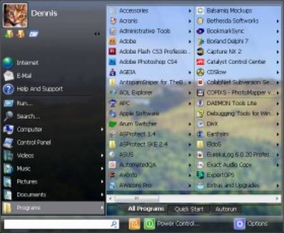284x233 pixels.
Task: Click the Power Control... button label
Action: 178,224
